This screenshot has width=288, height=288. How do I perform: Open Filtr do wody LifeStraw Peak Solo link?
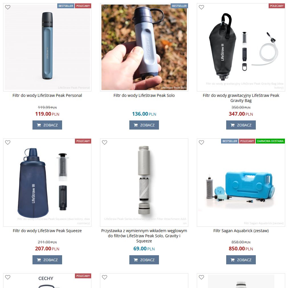(144, 95)
